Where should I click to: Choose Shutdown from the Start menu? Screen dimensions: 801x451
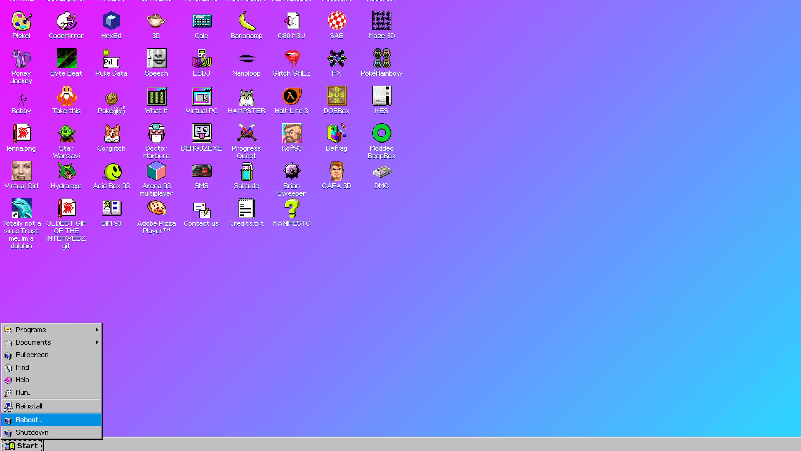tap(32, 432)
